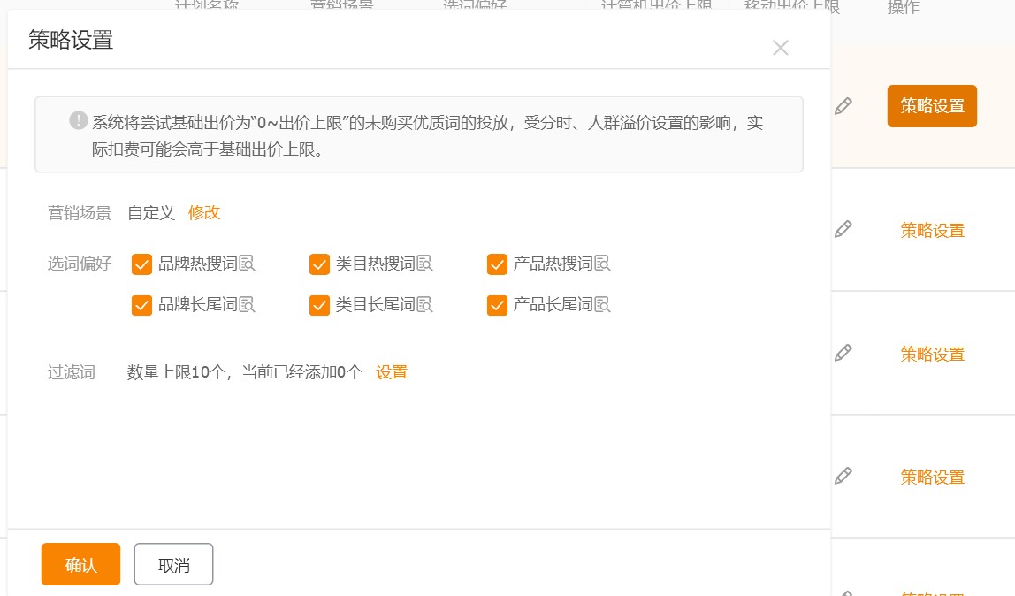Disable the 产品热搜词 option
The width and height of the screenshot is (1015, 596).
[496, 263]
